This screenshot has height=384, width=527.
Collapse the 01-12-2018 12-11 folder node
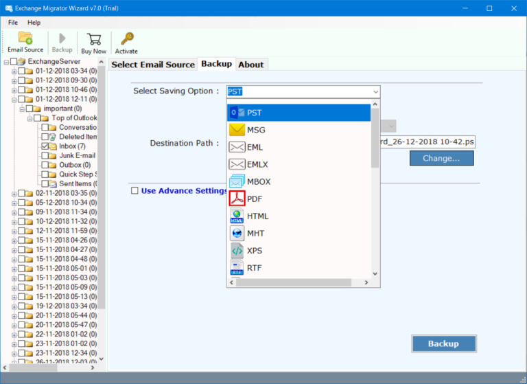tap(14, 100)
